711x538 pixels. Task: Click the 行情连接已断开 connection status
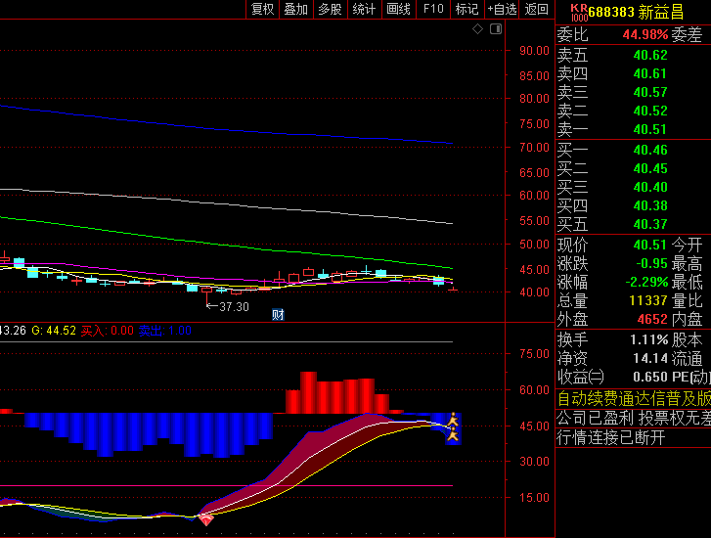[x=611, y=438]
